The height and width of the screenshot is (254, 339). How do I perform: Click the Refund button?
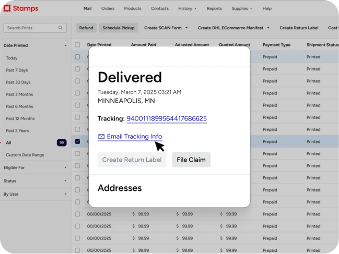click(86, 28)
